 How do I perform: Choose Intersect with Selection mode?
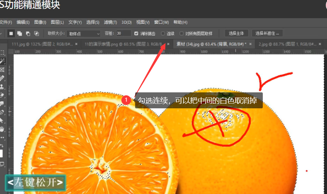click(x=36, y=33)
